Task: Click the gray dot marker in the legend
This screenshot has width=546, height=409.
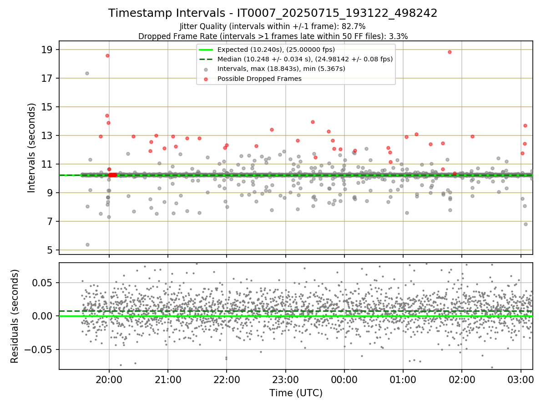Action: pos(206,69)
